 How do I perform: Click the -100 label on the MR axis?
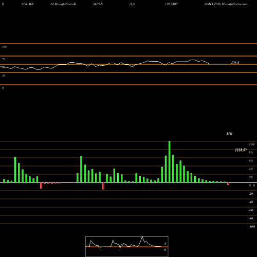(x=252, y=227)
